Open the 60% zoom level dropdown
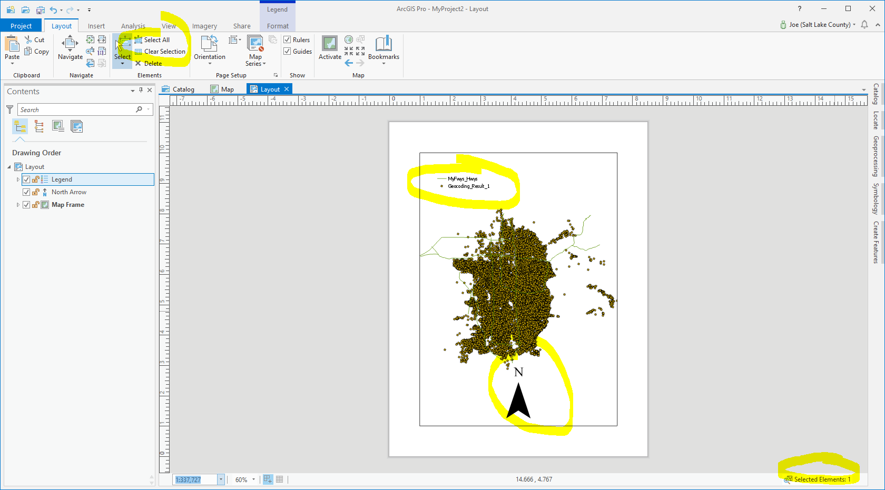885x490 pixels. (253, 479)
